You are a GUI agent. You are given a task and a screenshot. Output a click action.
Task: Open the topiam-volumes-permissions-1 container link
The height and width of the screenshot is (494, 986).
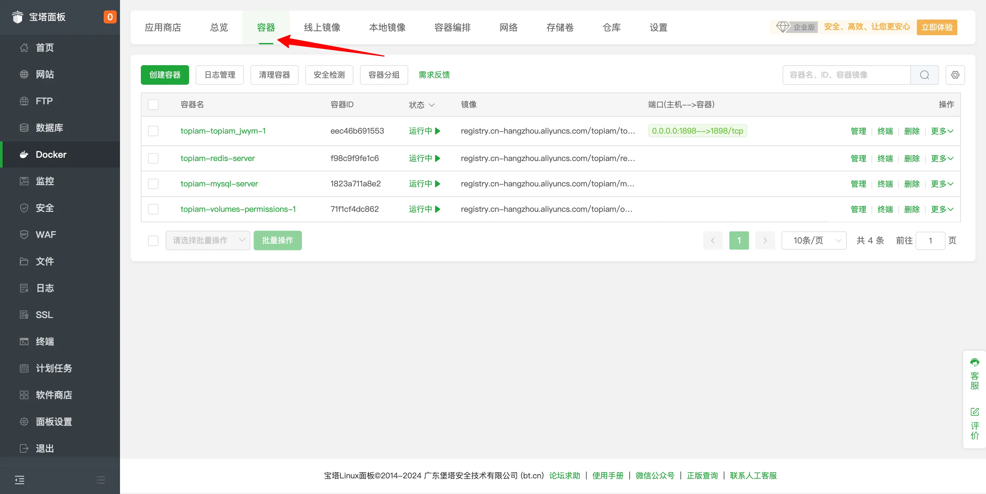pos(238,209)
